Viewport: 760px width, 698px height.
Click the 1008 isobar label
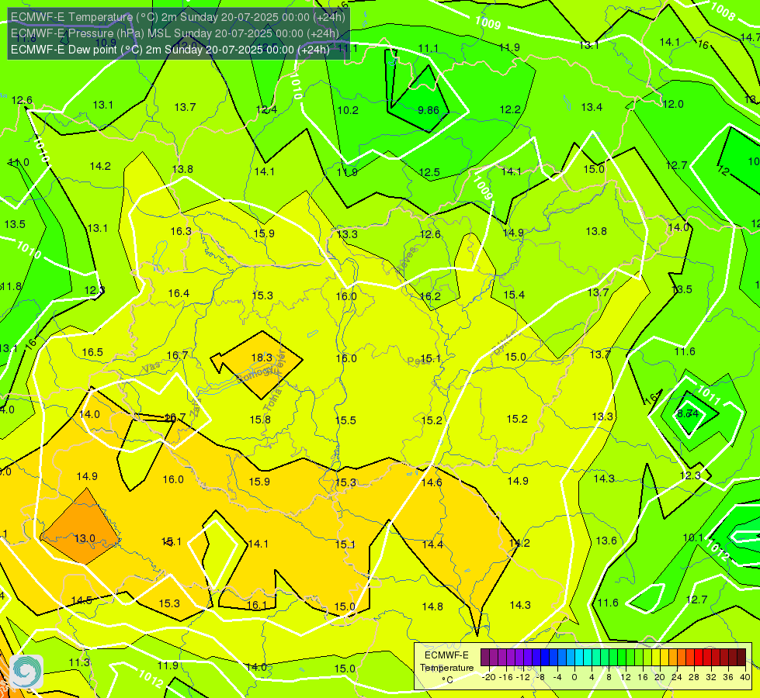[x=723, y=11]
